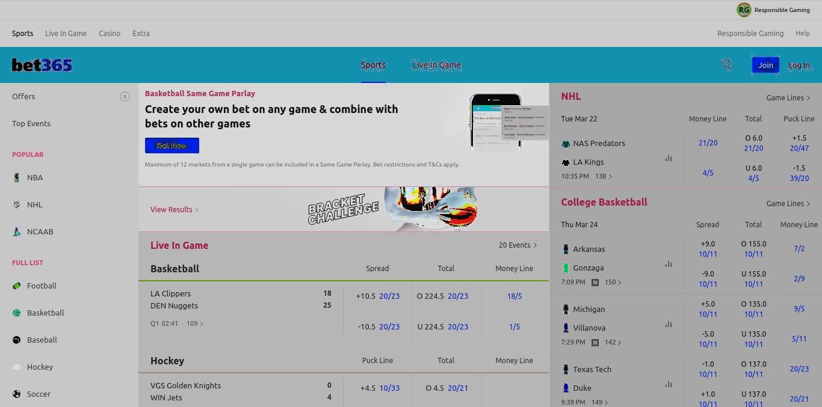
Task: Open 20 Events live list
Action: coord(518,245)
